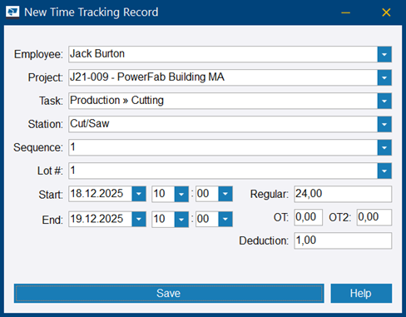Screen dimensions: 406x317
Task: Minimize the New Time Tracking Record window
Action: [345, 12]
